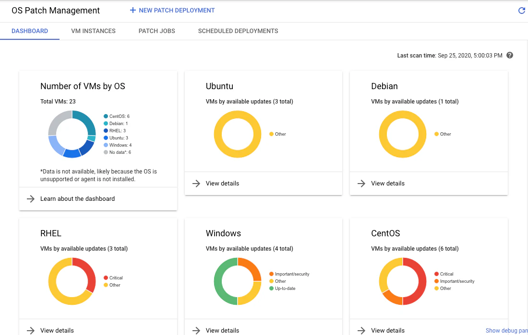View details for Debian
528x335 pixels.
click(388, 183)
